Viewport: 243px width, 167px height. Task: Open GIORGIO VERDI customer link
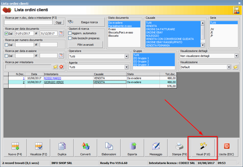click(54, 82)
